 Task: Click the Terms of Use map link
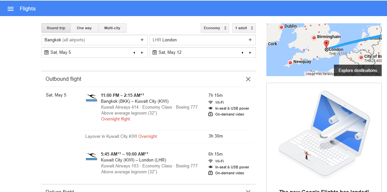(x=370, y=74)
